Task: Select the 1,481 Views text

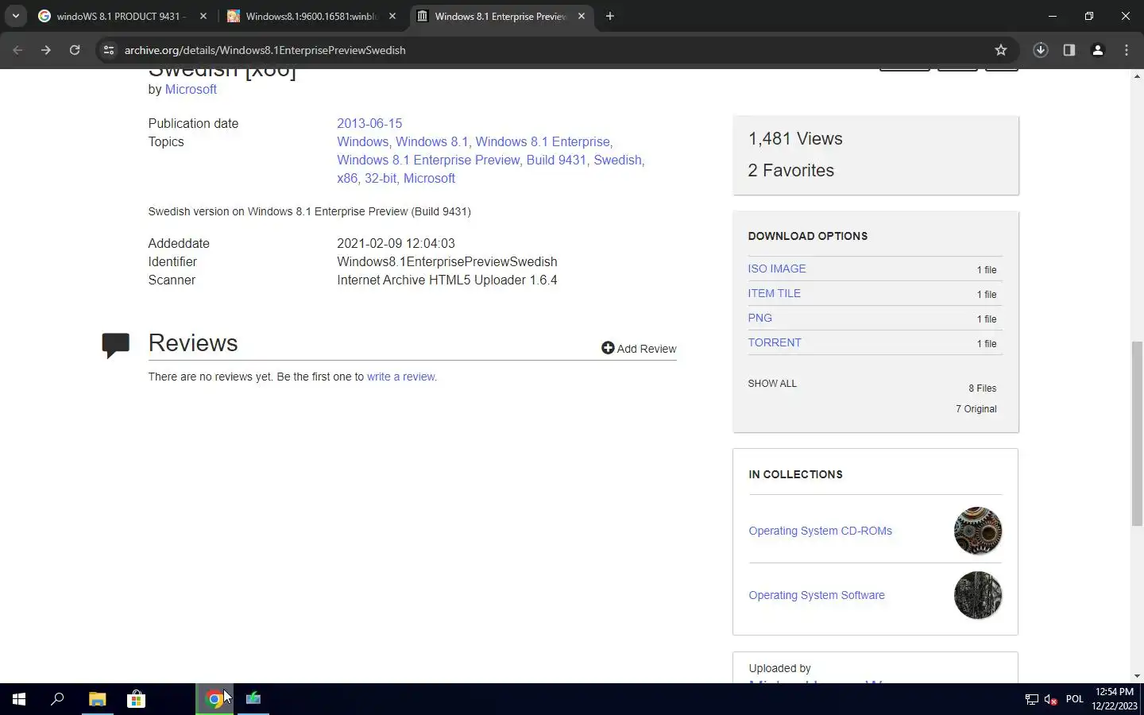Action: pos(795,138)
